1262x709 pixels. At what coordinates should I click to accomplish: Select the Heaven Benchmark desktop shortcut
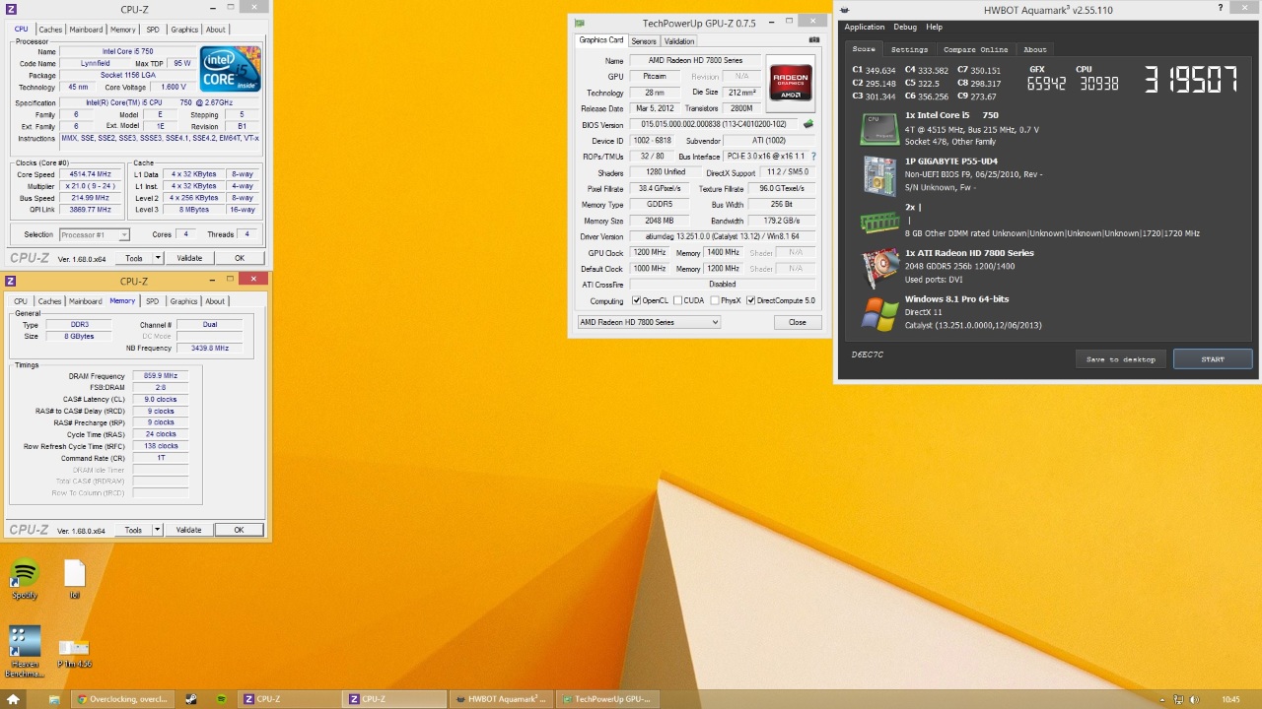coord(25,651)
